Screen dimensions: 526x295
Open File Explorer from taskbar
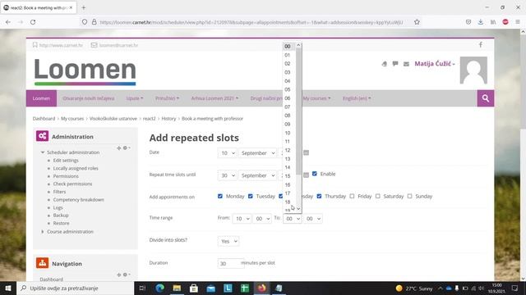pyautogui.click(x=177, y=288)
